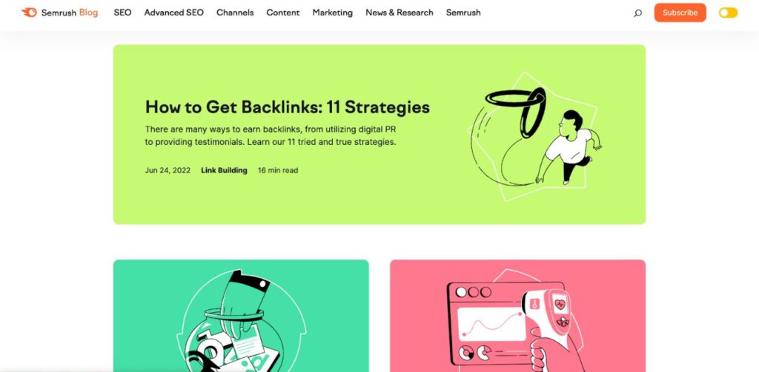Open the Advanced SEO menu
Viewport: 759px width, 372px height.
point(173,13)
